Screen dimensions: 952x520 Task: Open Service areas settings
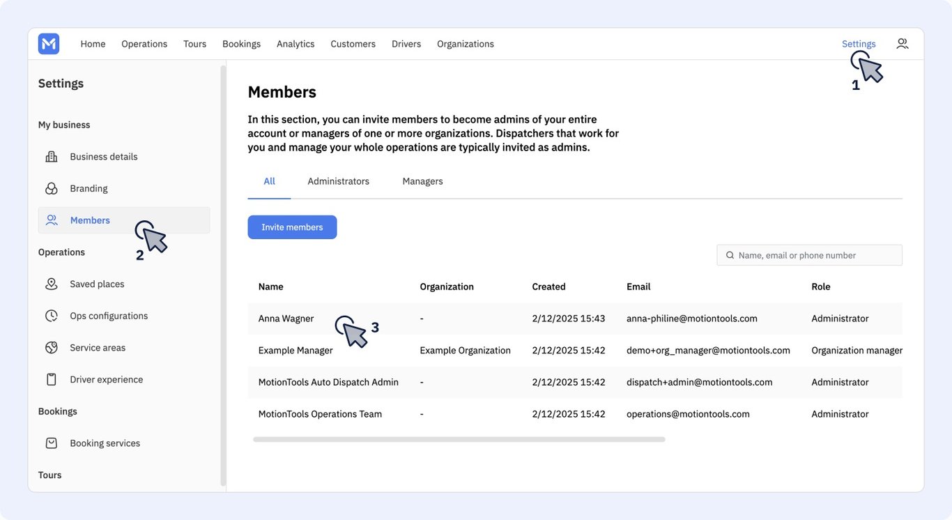click(x=123, y=348)
